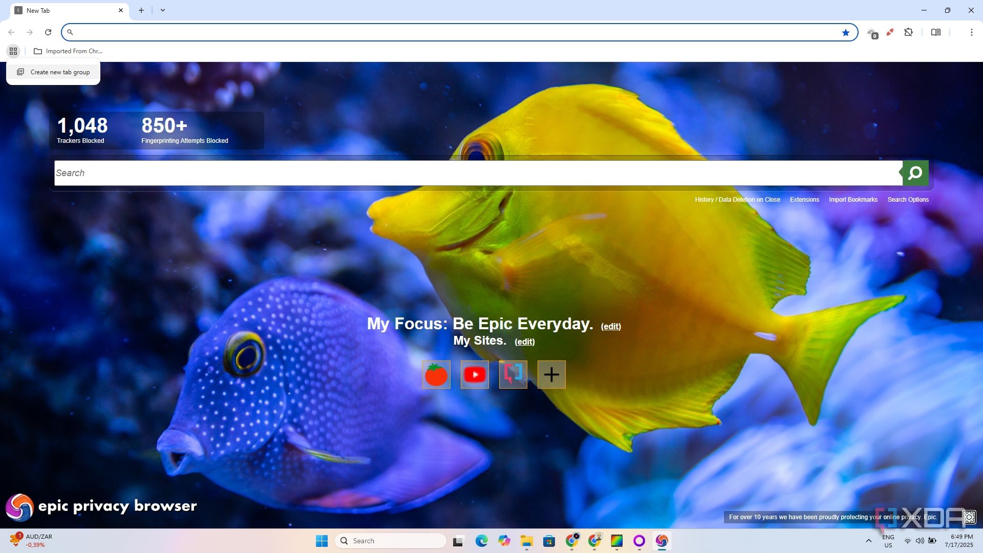Add a new site with the plus tile
The image size is (983, 553).
(551, 374)
